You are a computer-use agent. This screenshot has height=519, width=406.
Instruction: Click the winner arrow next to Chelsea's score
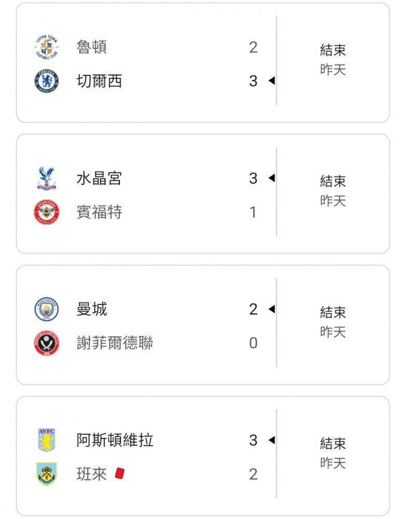272,80
